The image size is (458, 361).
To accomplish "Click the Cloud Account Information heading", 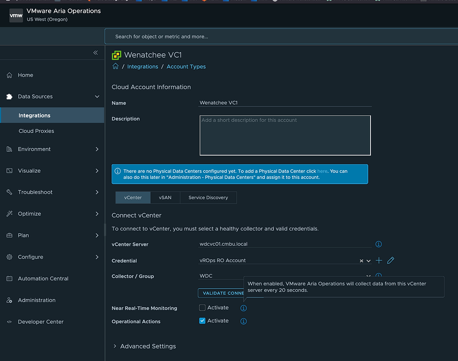I will point(151,87).
